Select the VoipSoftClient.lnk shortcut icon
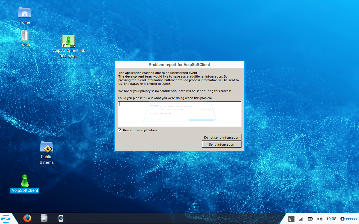Viewport: 359px width, 224px height. tap(68, 41)
